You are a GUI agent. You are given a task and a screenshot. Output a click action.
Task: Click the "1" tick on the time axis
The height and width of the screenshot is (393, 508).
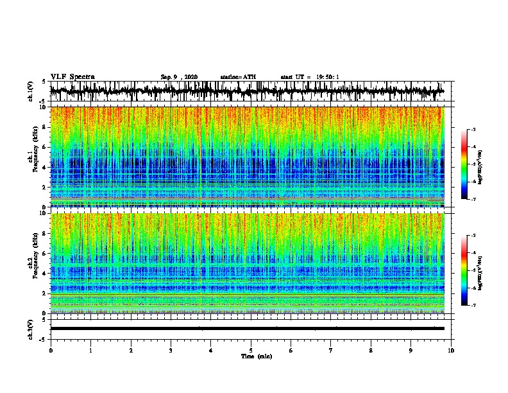click(90, 351)
